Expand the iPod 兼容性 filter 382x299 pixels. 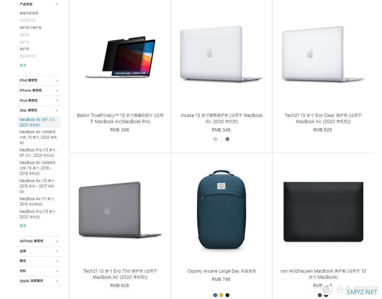39,101
